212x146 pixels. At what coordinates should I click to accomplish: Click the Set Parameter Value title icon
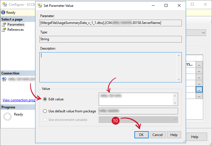pos(40,5)
